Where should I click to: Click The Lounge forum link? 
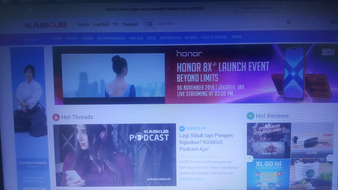[189, 157]
